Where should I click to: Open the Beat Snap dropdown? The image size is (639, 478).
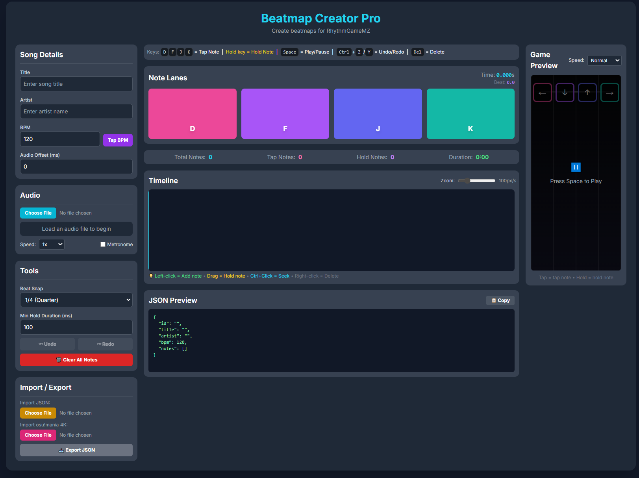tap(76, 300)
